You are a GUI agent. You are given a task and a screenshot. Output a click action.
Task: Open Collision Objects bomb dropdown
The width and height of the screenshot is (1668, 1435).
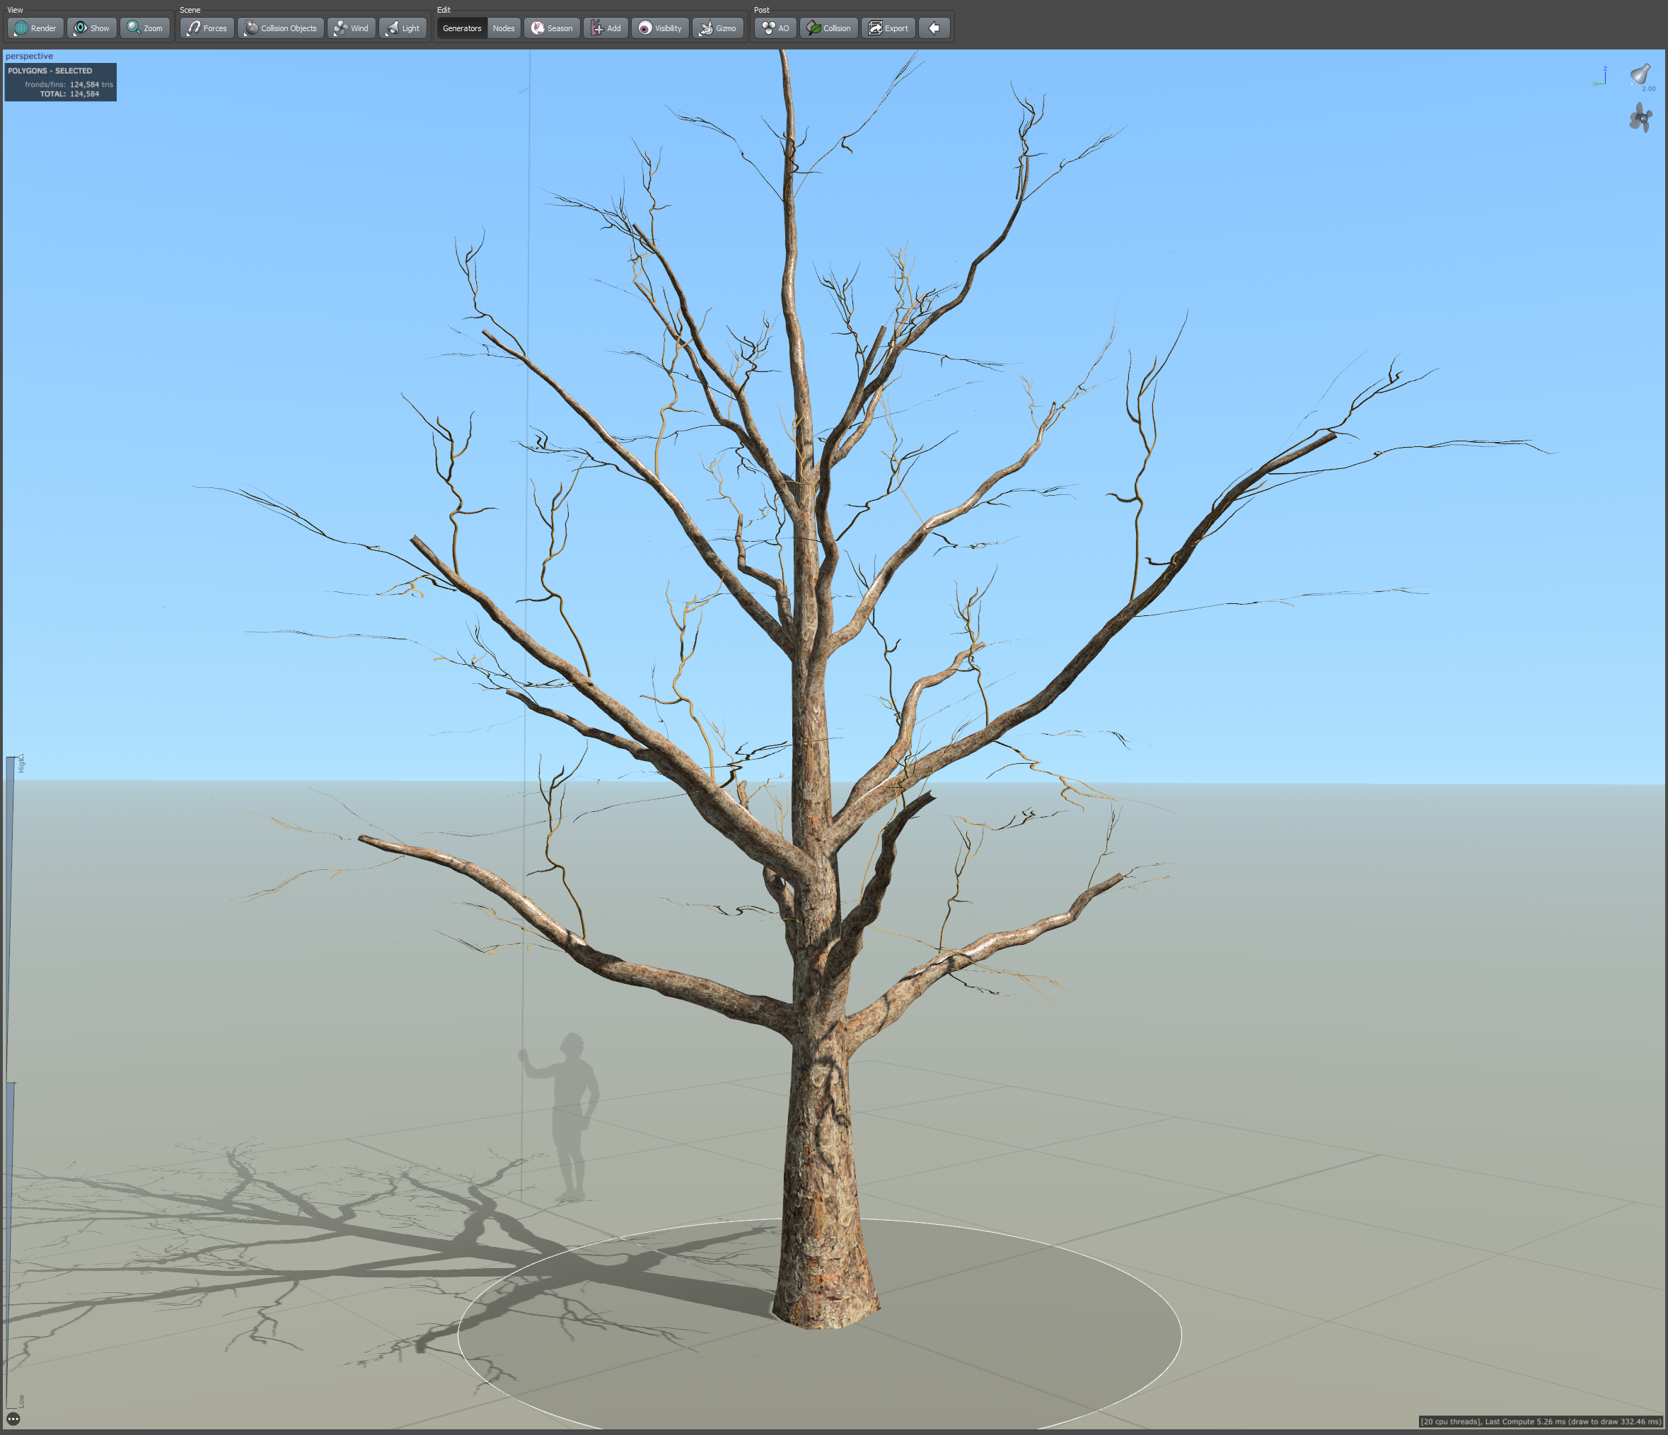click(x=280, y=28)
